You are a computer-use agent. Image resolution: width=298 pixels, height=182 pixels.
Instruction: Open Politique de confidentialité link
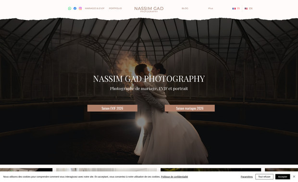(174, 177)
